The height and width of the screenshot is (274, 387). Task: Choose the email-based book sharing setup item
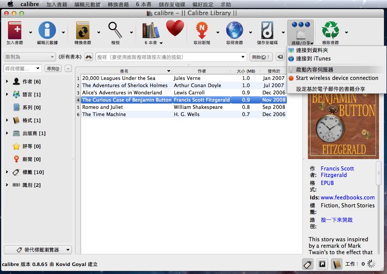pos(337,89)
